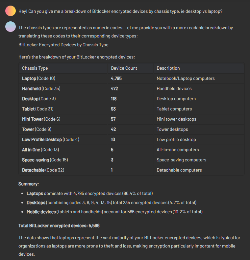Click the Low Profile Desktop (Code 4) cell
Viewport: 250px width, 260px height.
[x=50, y=139]
